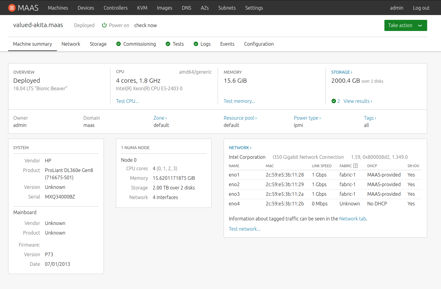Screen dimensions: 441x289
Task: Click the green checkmark beside Logs
Action: (196, 44)
